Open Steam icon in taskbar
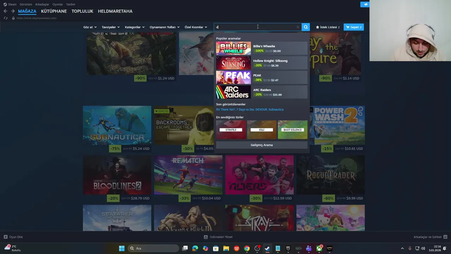The width and height of the screenshot is (451, 254). [x=267, y=248]
